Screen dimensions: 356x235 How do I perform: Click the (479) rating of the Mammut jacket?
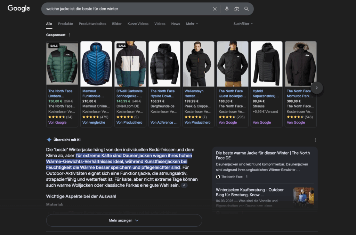tap(104, 117)
